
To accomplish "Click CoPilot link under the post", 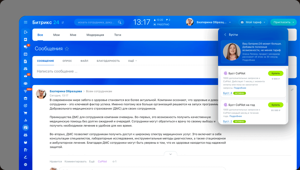I will (102, 161).
